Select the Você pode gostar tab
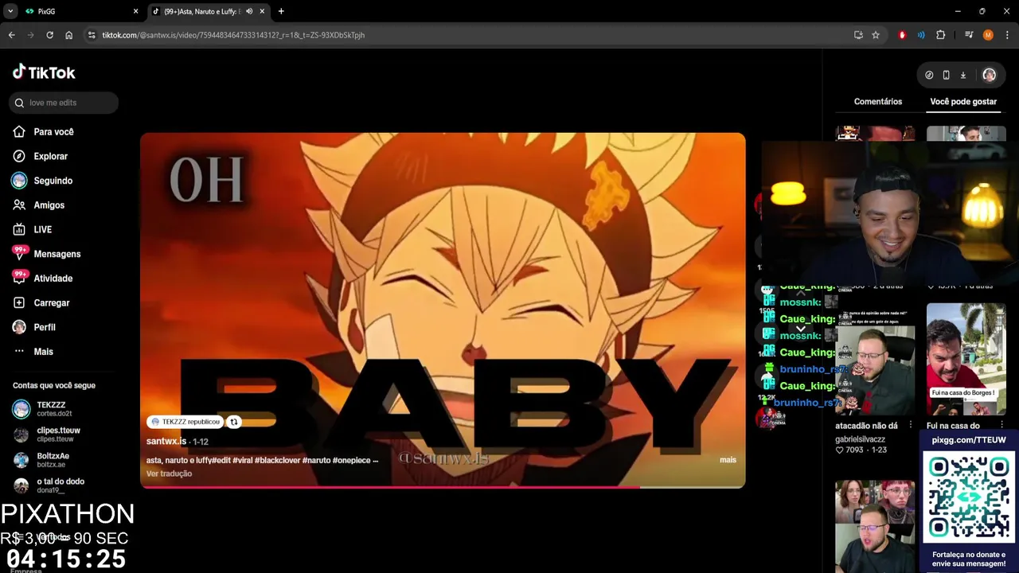Viewport: 1019px width, 573px height. pos(963,102)
